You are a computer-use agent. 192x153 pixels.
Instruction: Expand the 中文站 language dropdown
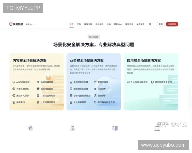click(x=29, y=24)
